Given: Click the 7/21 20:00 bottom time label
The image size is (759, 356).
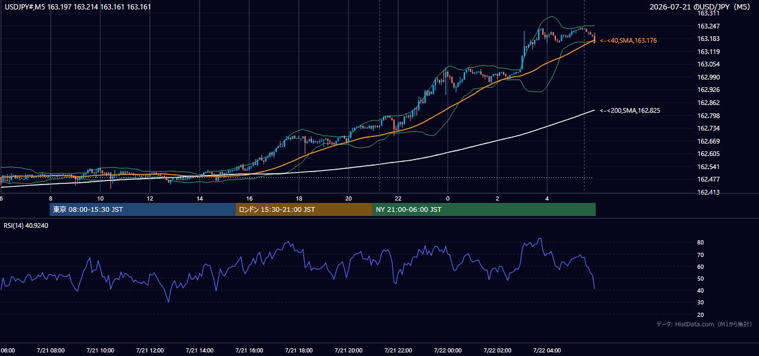Looking at the screenshot, I should 349,351.
